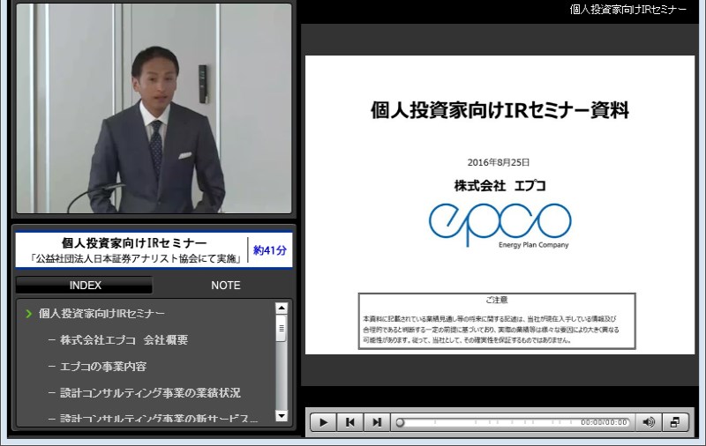Open 設計コンサルティング事業の新サービス chapter at list bottom

click(x=159, y=419)
